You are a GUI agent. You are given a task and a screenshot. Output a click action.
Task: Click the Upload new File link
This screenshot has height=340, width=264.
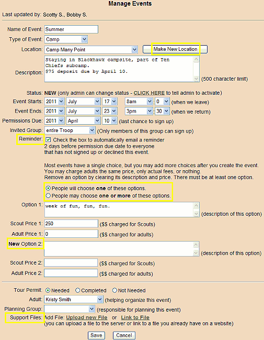pos(87,317)
